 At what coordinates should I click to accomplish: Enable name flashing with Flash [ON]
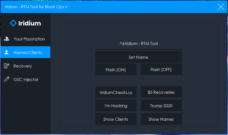[x=116, y=69]
